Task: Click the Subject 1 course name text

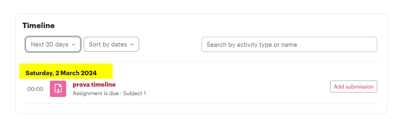Action: 135,93
